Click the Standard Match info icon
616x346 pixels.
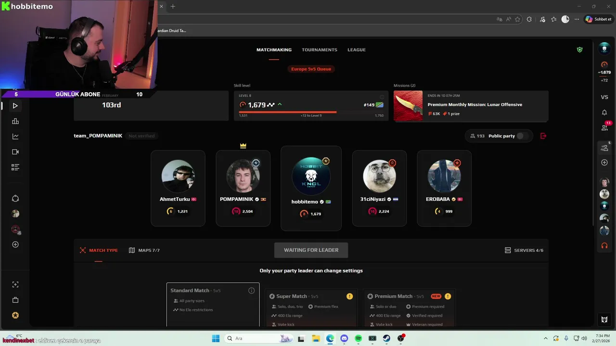pyautogui.click(x=251, y=291)
